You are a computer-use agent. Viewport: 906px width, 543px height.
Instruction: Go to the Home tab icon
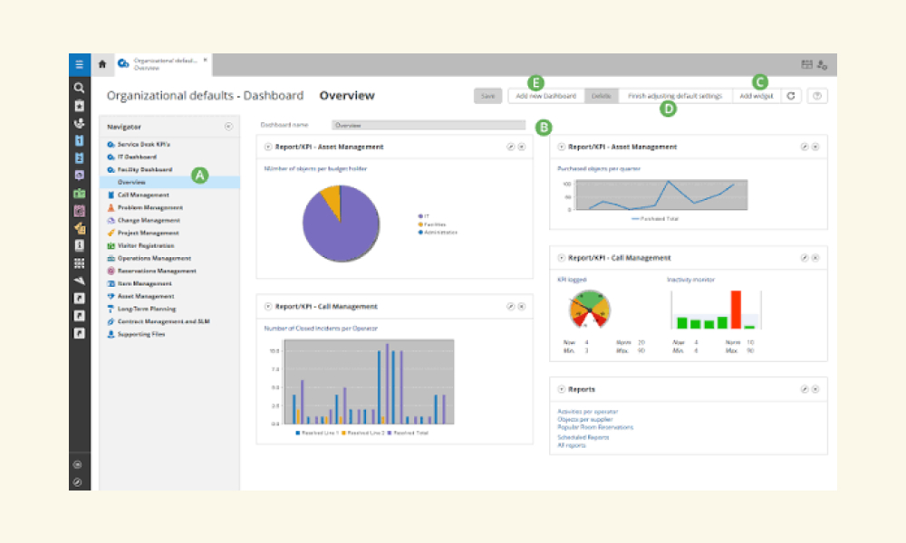pos(102,64)
